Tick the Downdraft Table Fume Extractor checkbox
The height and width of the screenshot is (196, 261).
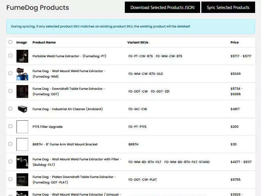point(10,91)
